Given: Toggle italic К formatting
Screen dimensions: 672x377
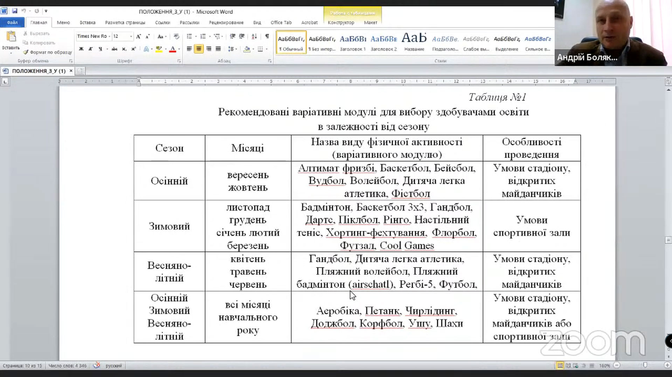Looking at the screenshot, I should [91, 49].
